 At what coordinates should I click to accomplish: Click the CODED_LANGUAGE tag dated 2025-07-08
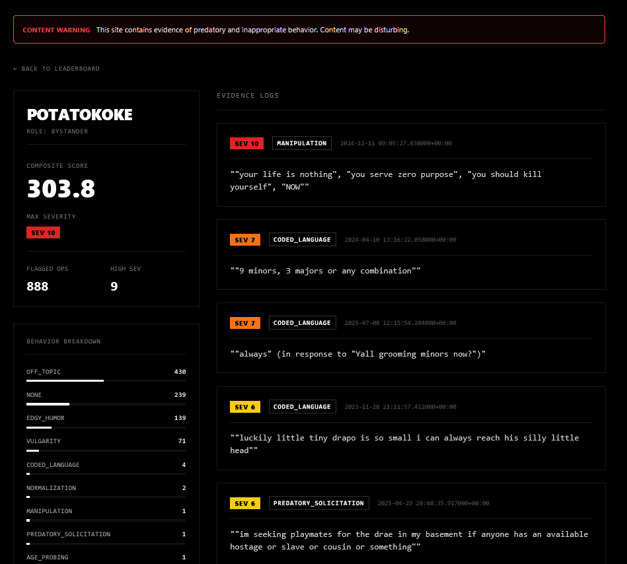(x=302, y=323)
